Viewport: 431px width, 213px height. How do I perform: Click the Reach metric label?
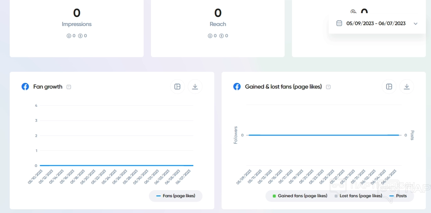click(x=218, y=24)
